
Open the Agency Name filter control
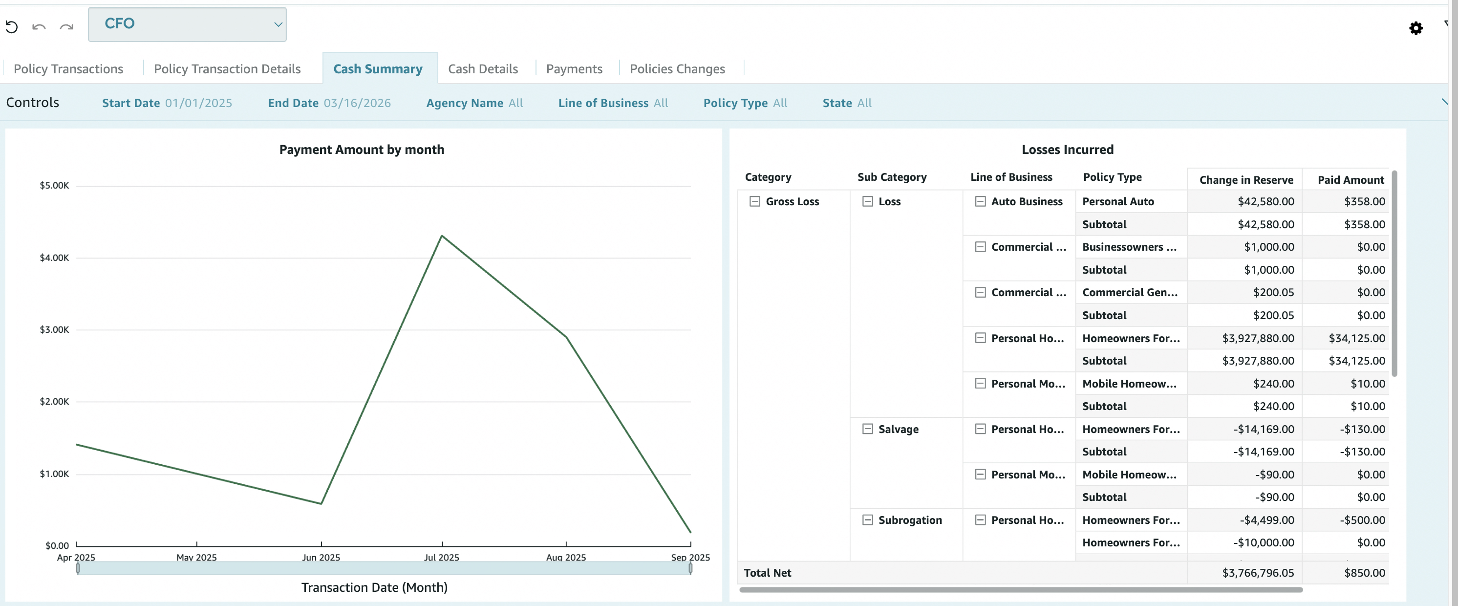474,103
